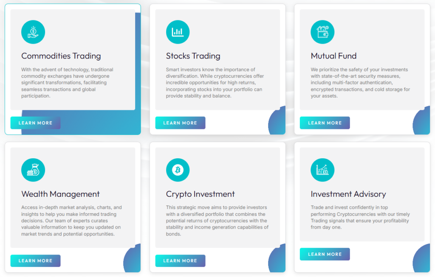Viewport: 435px width, 277px height.
Task: Open the Crypto Investment heading
Action: point(200,194)
